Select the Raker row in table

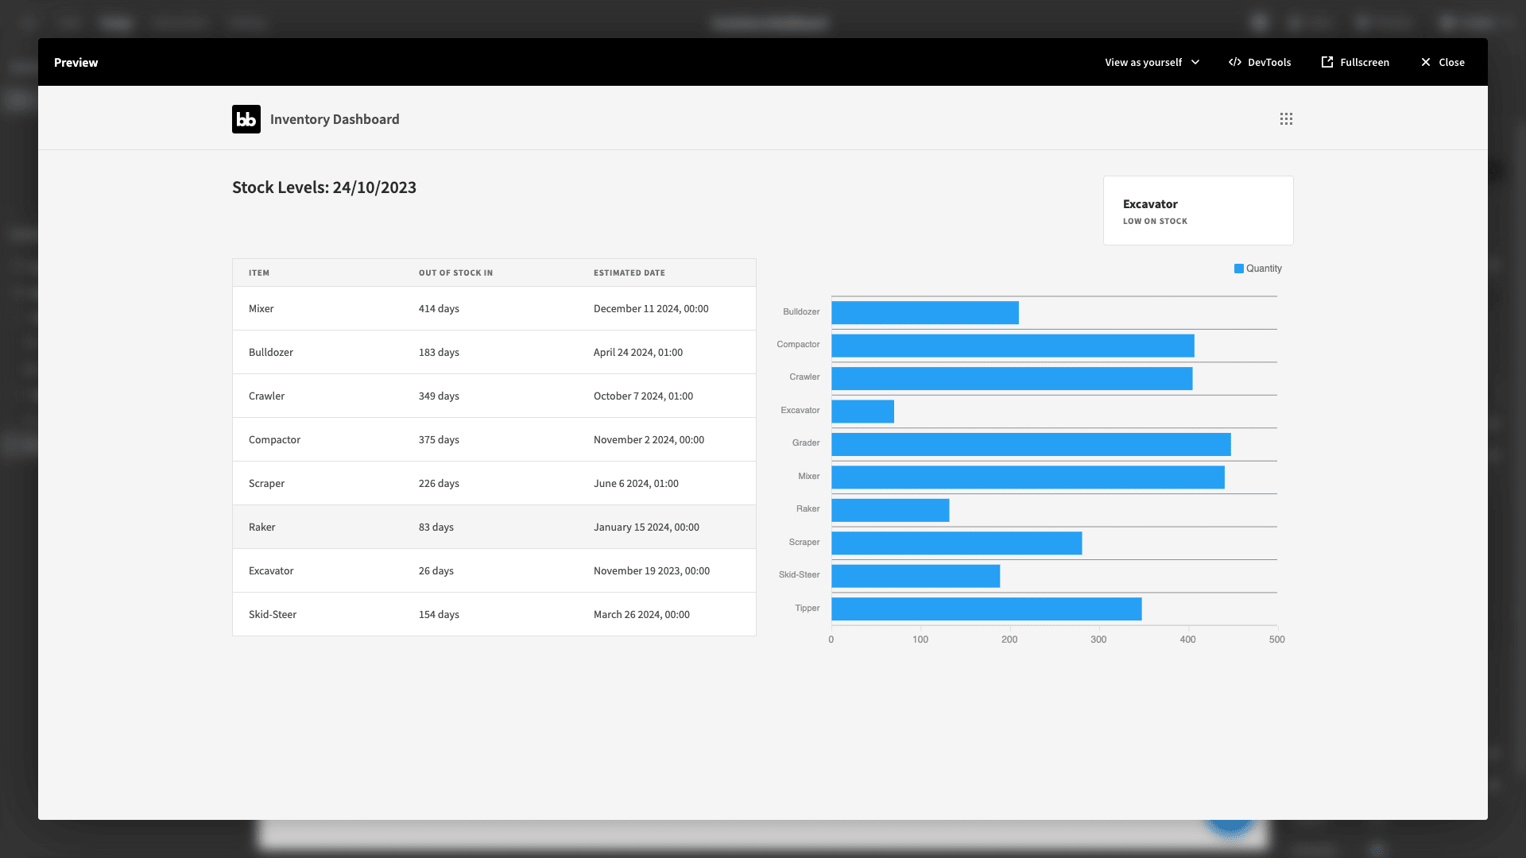pyautogui.click(x=494, y=527)
